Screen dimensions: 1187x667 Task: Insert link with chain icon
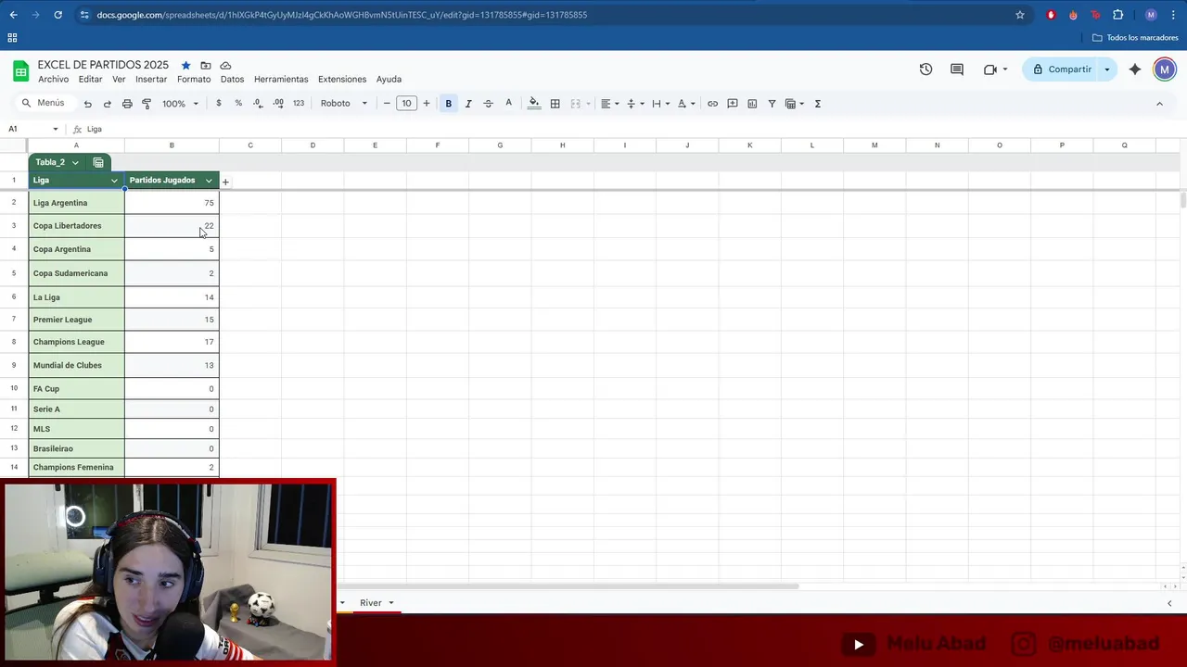click(x=712, y=104)
